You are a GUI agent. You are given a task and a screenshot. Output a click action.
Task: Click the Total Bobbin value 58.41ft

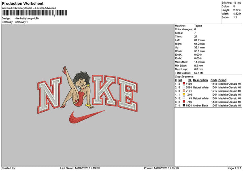[x=198, y=73]
